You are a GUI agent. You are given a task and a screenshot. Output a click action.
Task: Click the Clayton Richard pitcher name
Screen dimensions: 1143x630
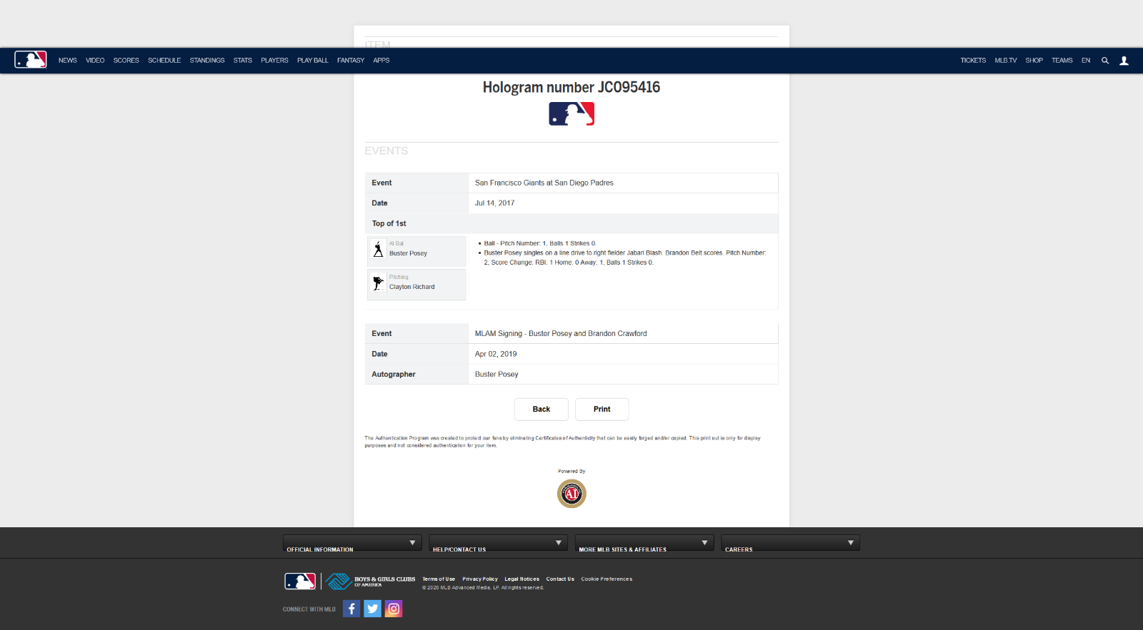tap(411, 287)
